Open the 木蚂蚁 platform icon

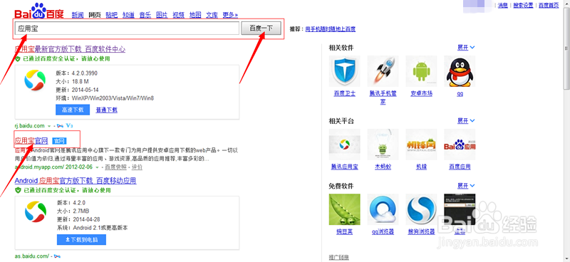coord(383,145)
